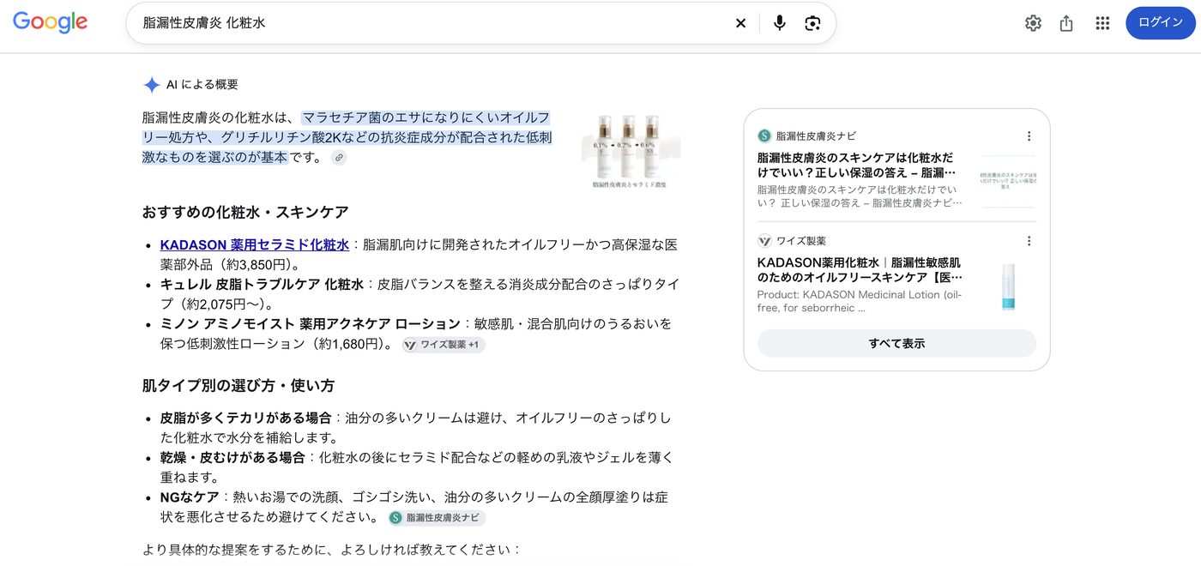Open the Google apps grid

1102,23
